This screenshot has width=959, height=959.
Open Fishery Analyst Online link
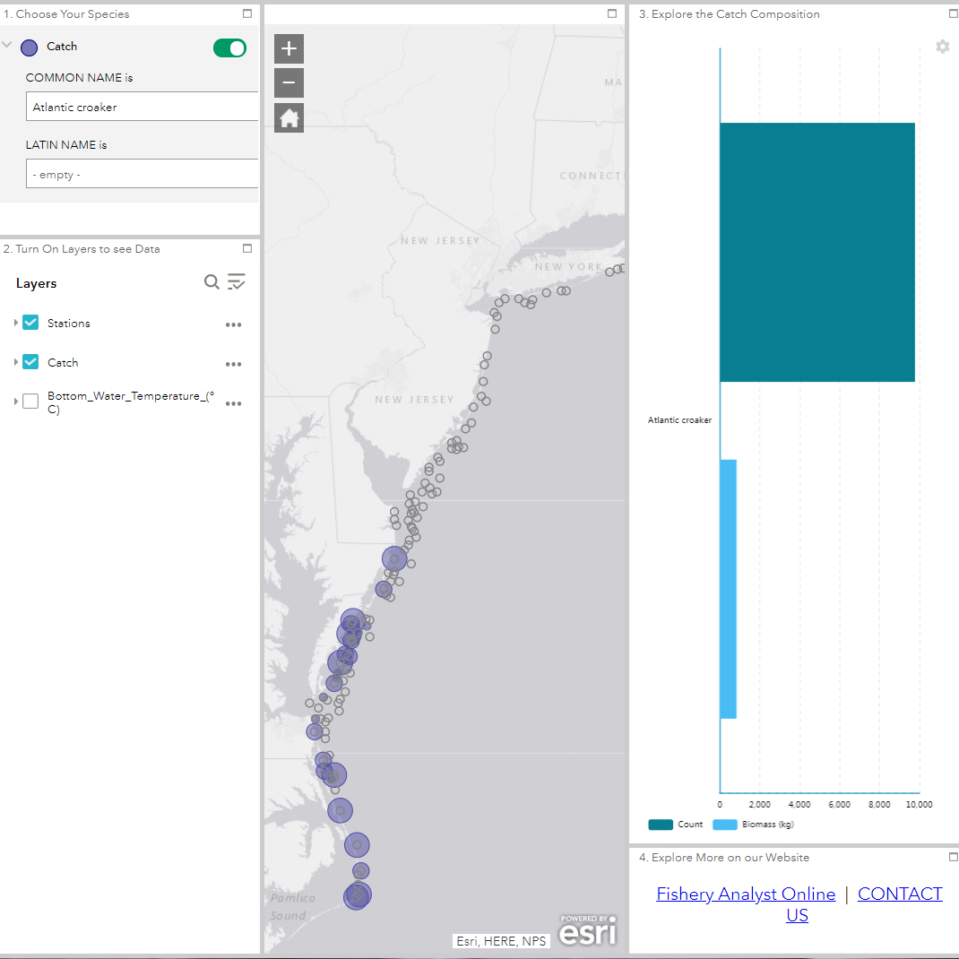point(746,894)
